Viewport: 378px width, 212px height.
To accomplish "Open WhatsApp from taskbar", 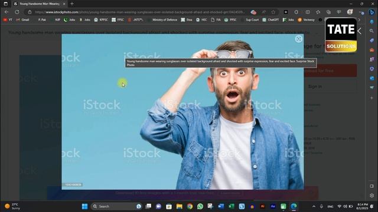I will 200,206.
